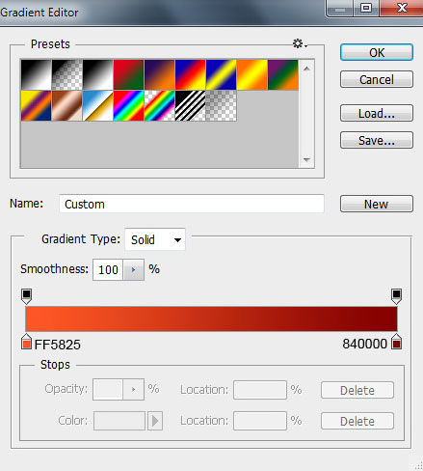Select the foreground-to-transparent preset gradient
423x471 pixels.
[x=66, y=74]
